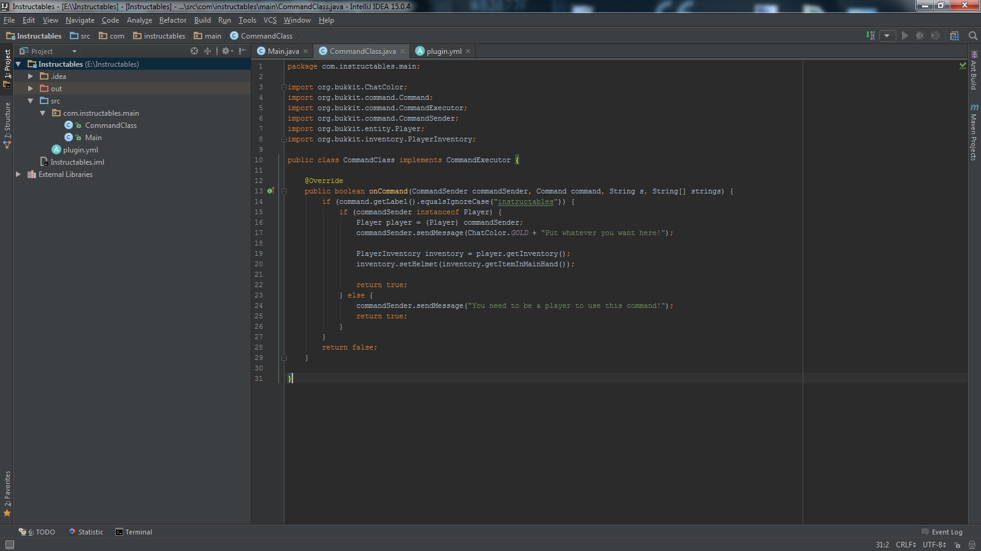Open the Event Log tool window

[942, 532]
